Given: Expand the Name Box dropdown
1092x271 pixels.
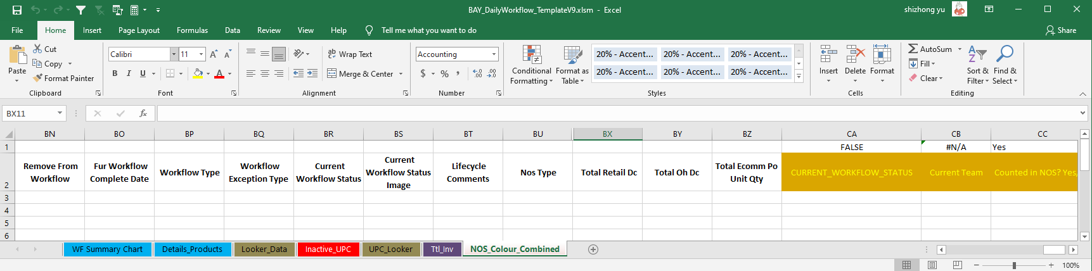Looking at the screenshot, I should (60, 113).
